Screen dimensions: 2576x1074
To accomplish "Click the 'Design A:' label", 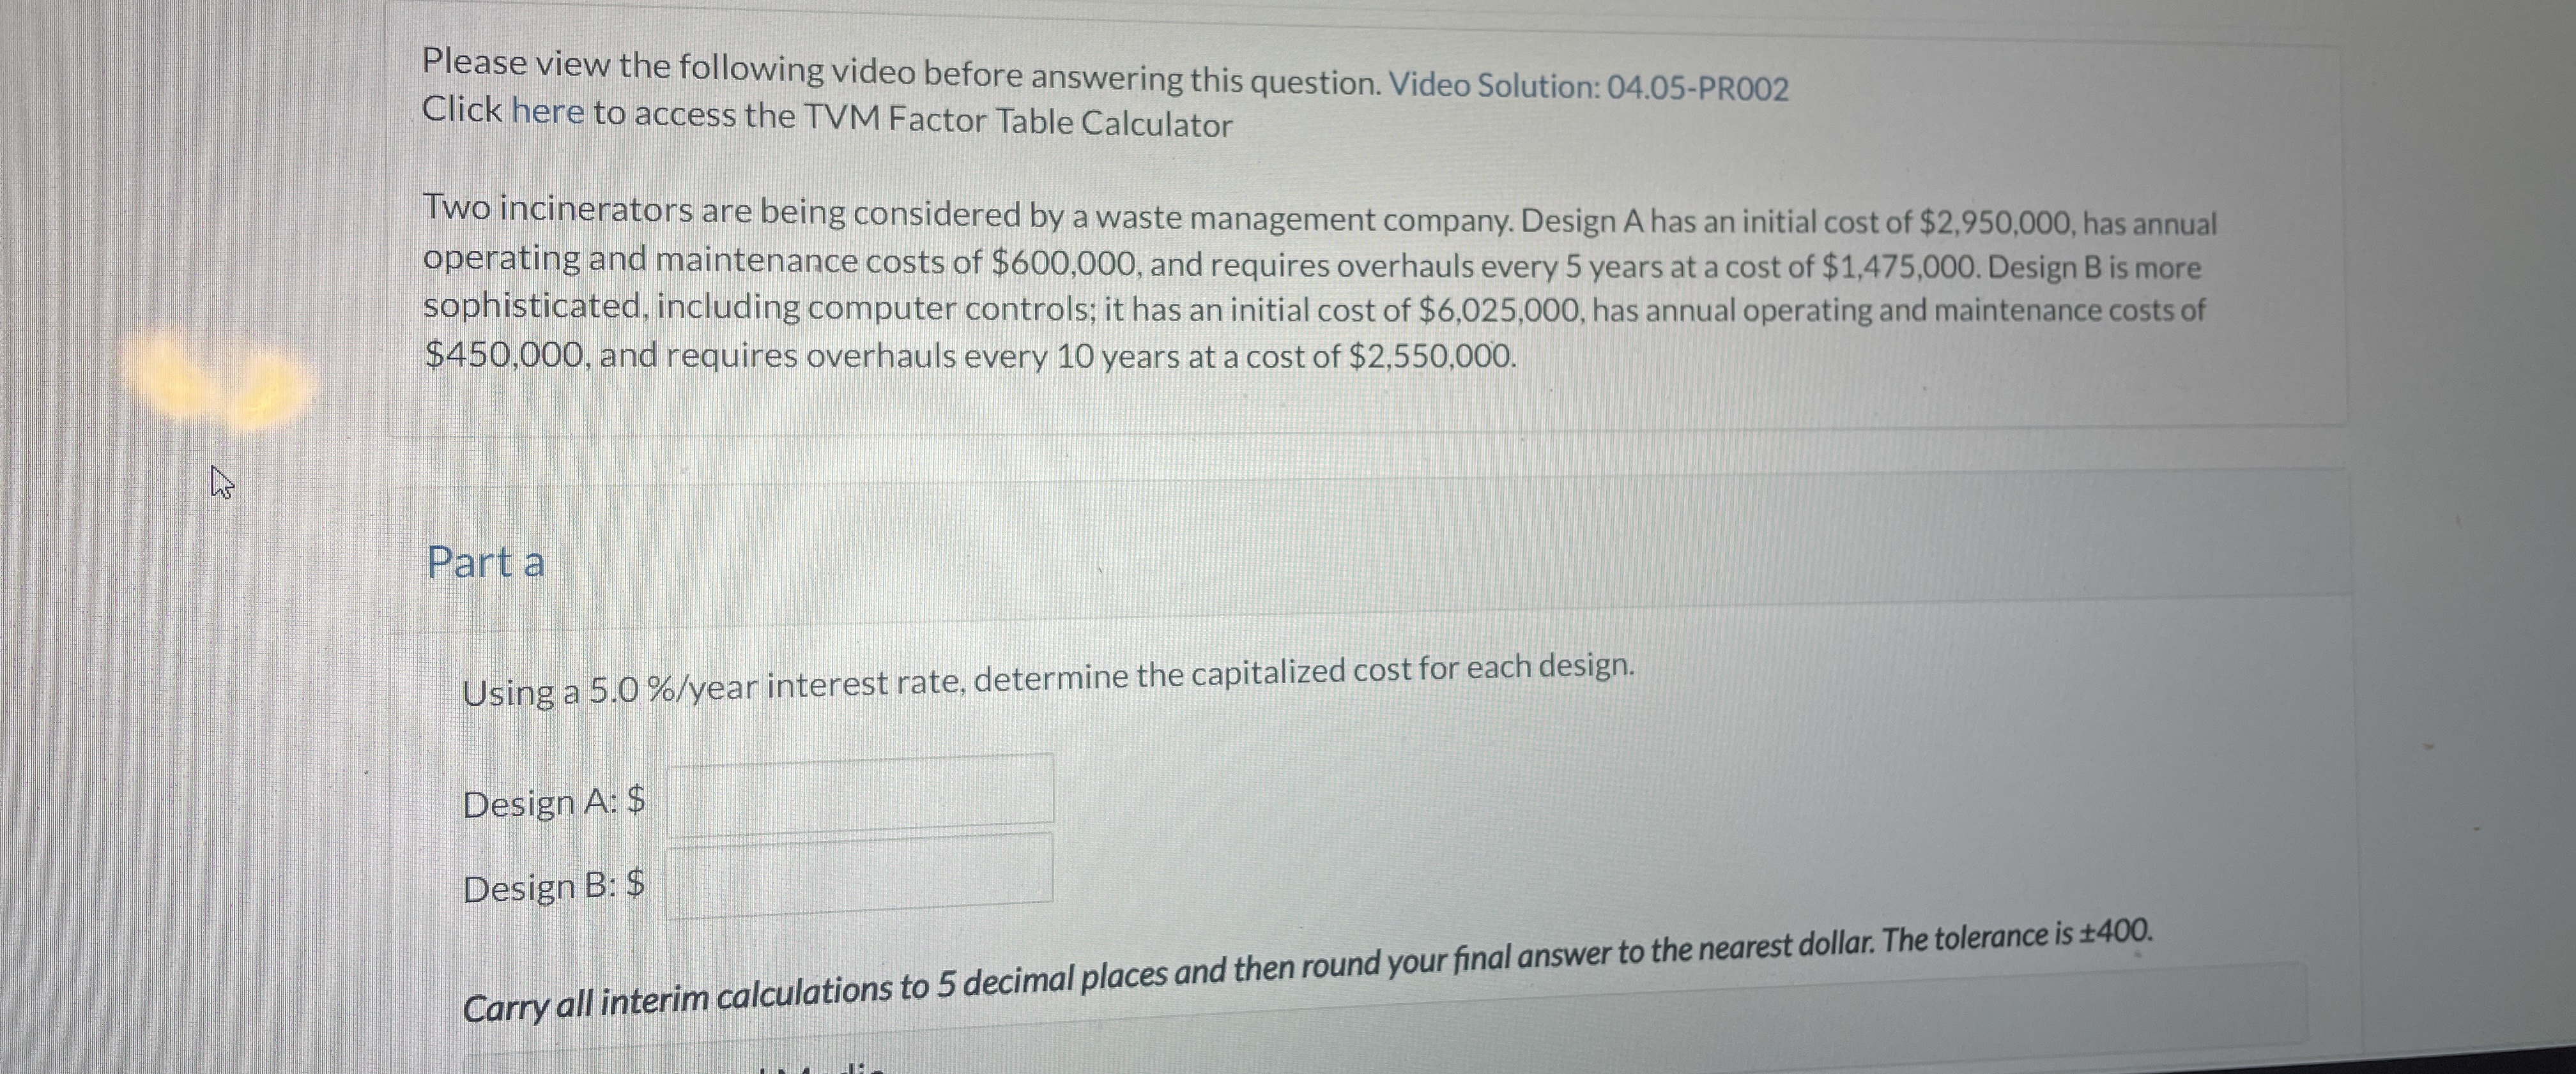I will point(540,803).
